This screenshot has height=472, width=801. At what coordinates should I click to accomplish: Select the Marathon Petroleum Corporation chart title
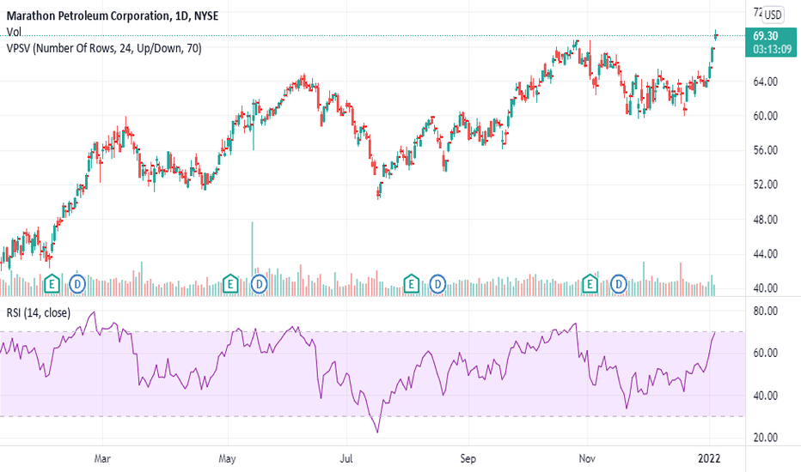113,15
